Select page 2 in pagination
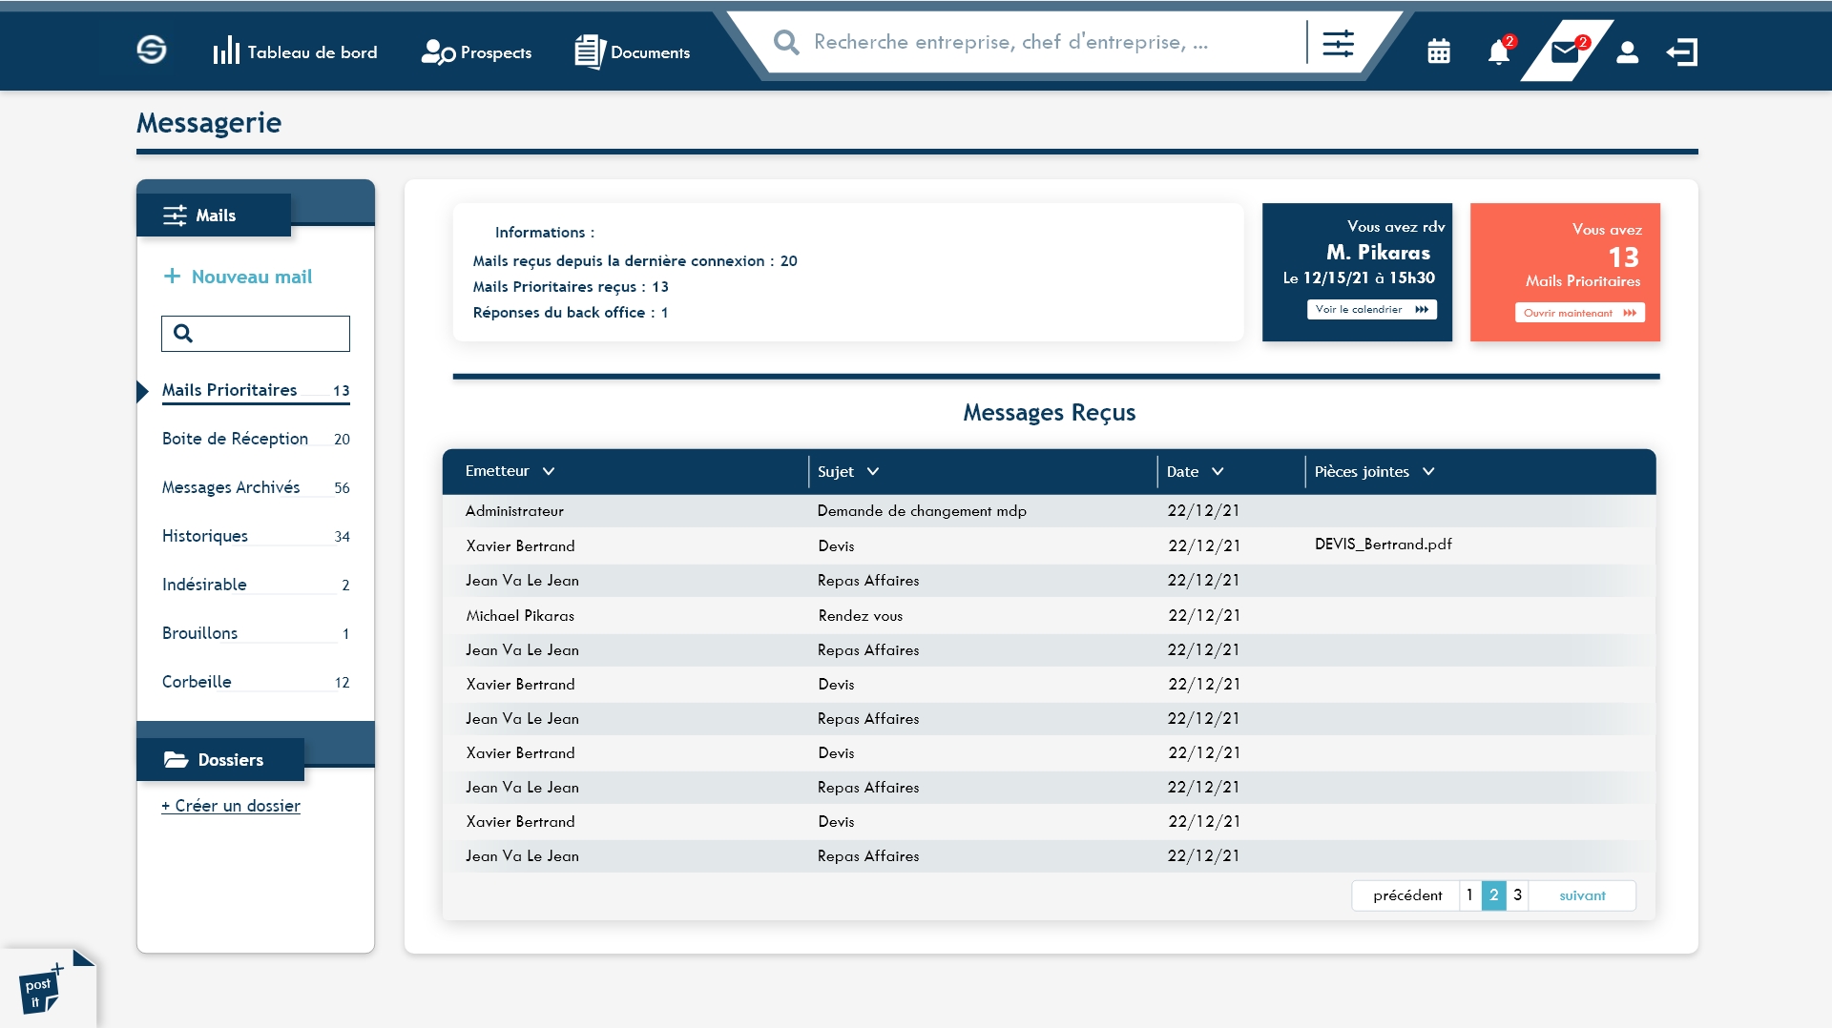Image resolution: width=1832 pixels, height=1028 pixels. click(x=1494, y=895)
